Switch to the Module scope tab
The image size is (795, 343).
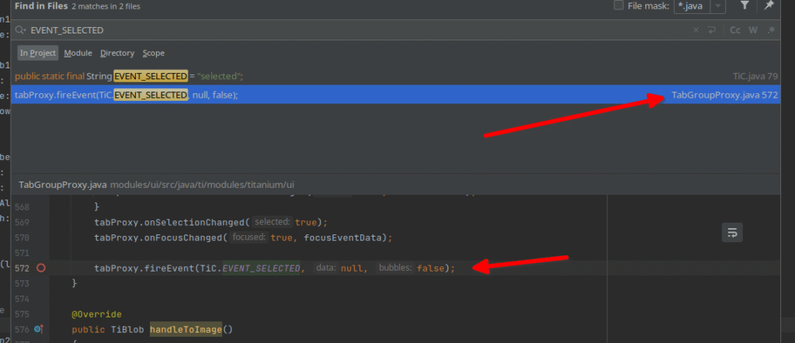coord(78,53)
